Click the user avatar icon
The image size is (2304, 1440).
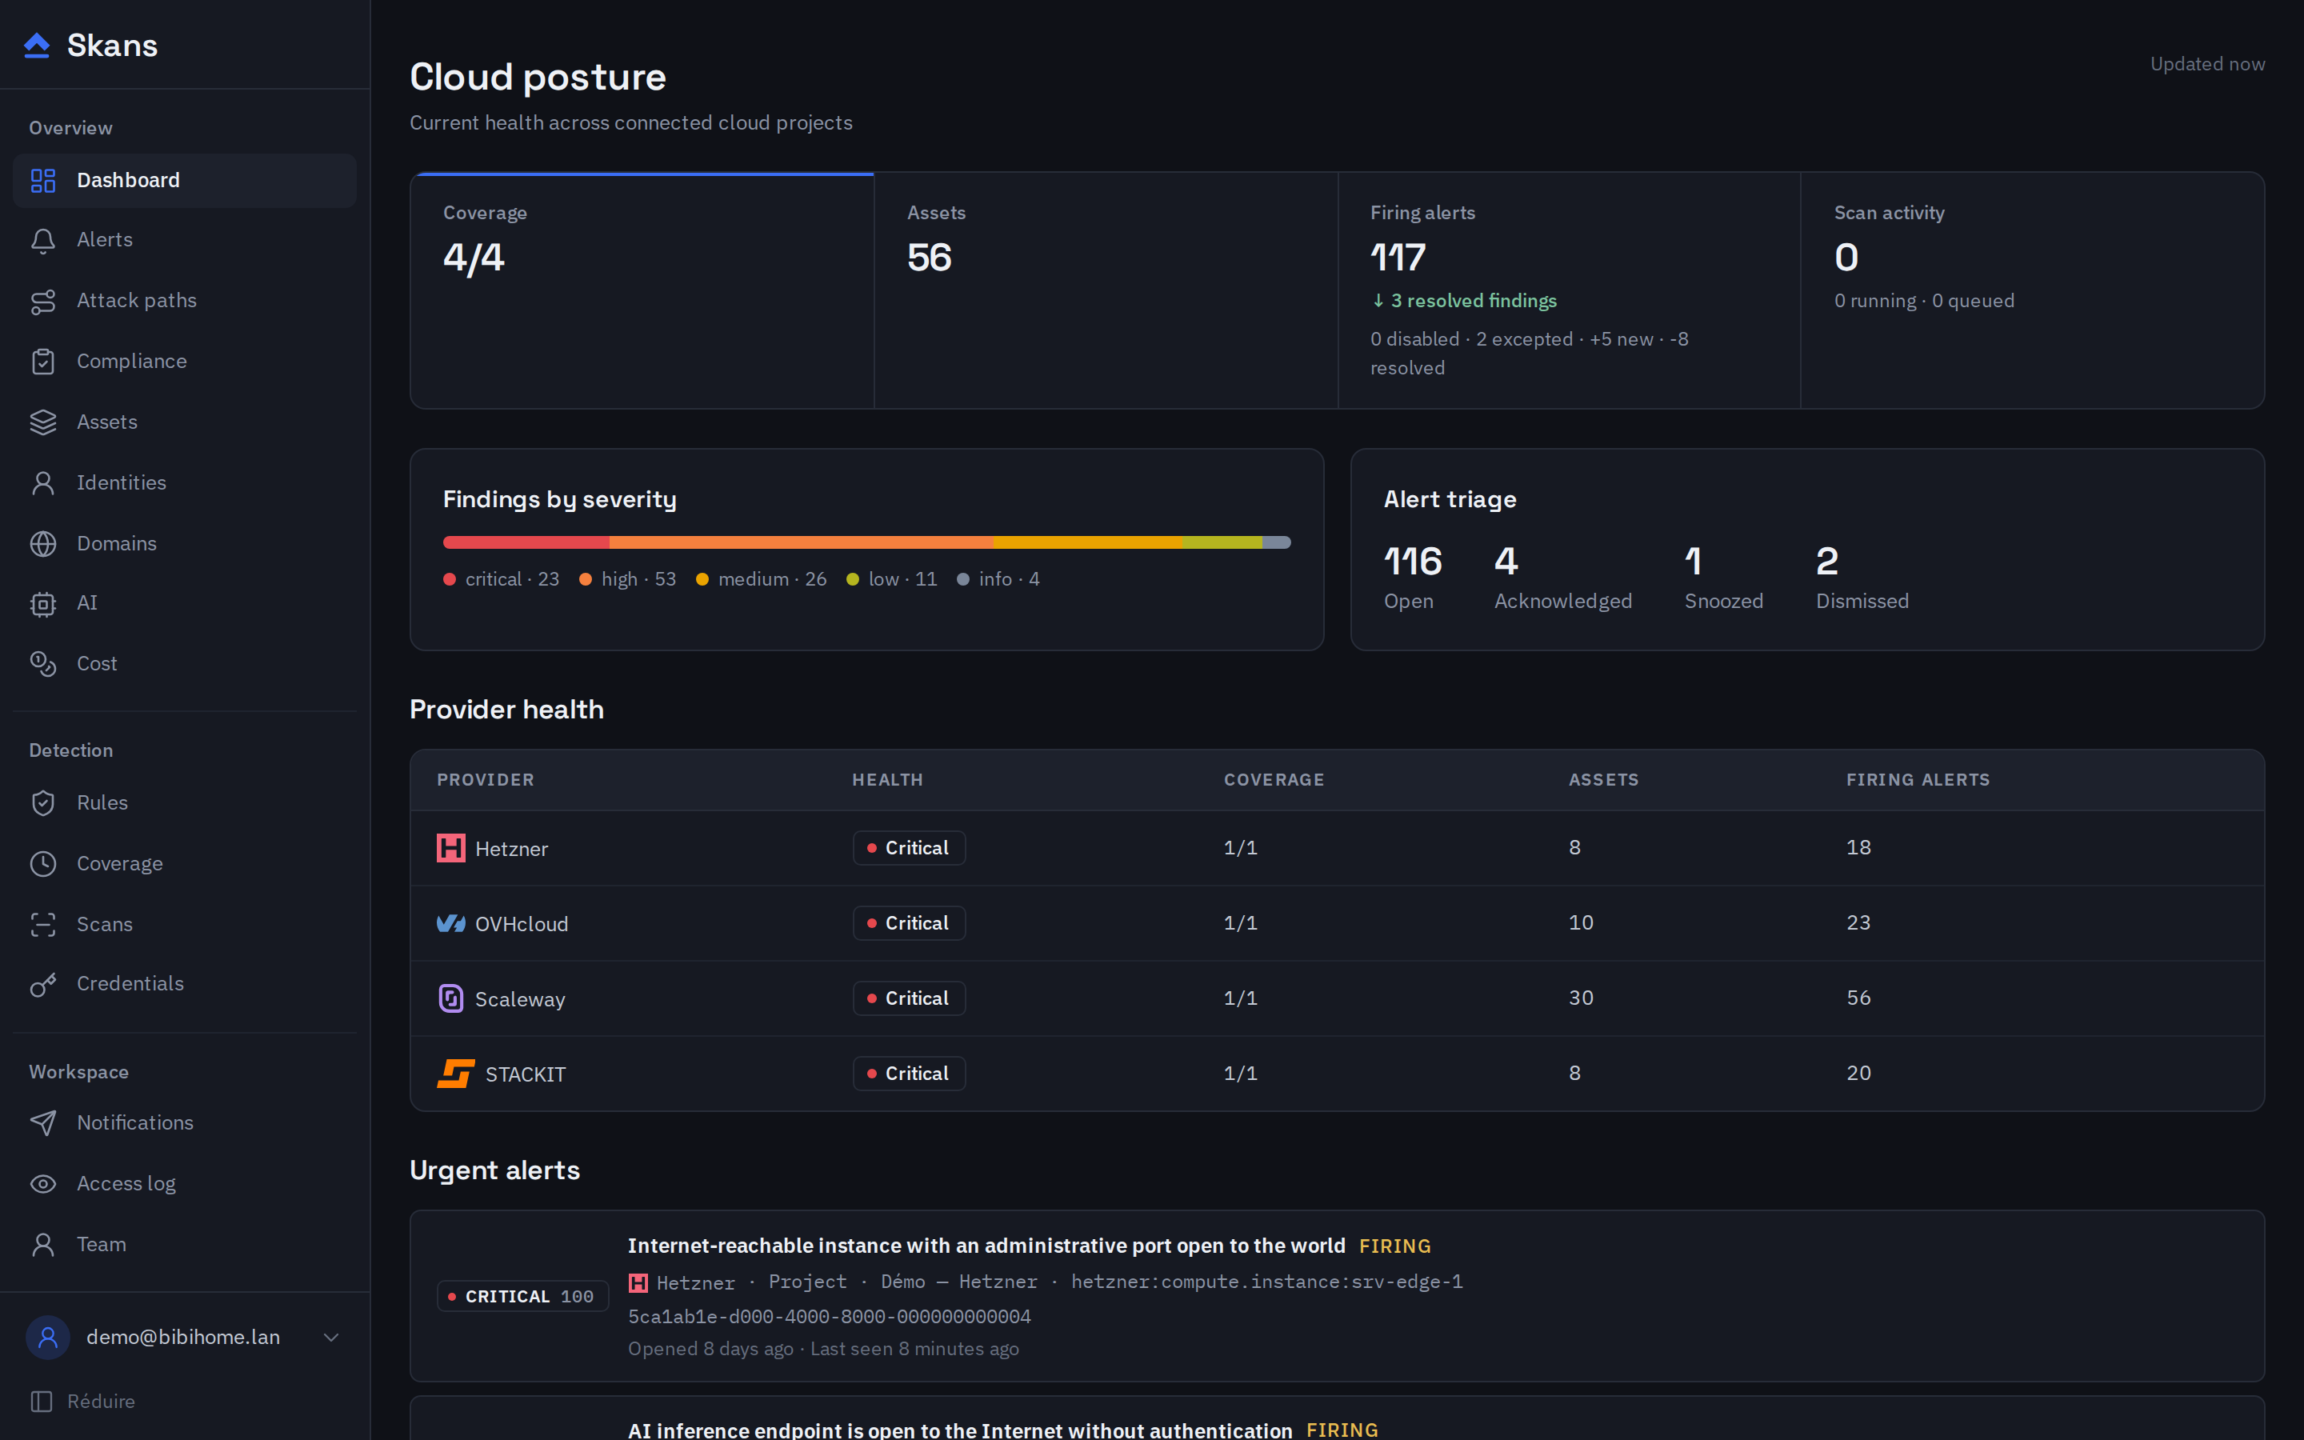tap(48, 1337)
